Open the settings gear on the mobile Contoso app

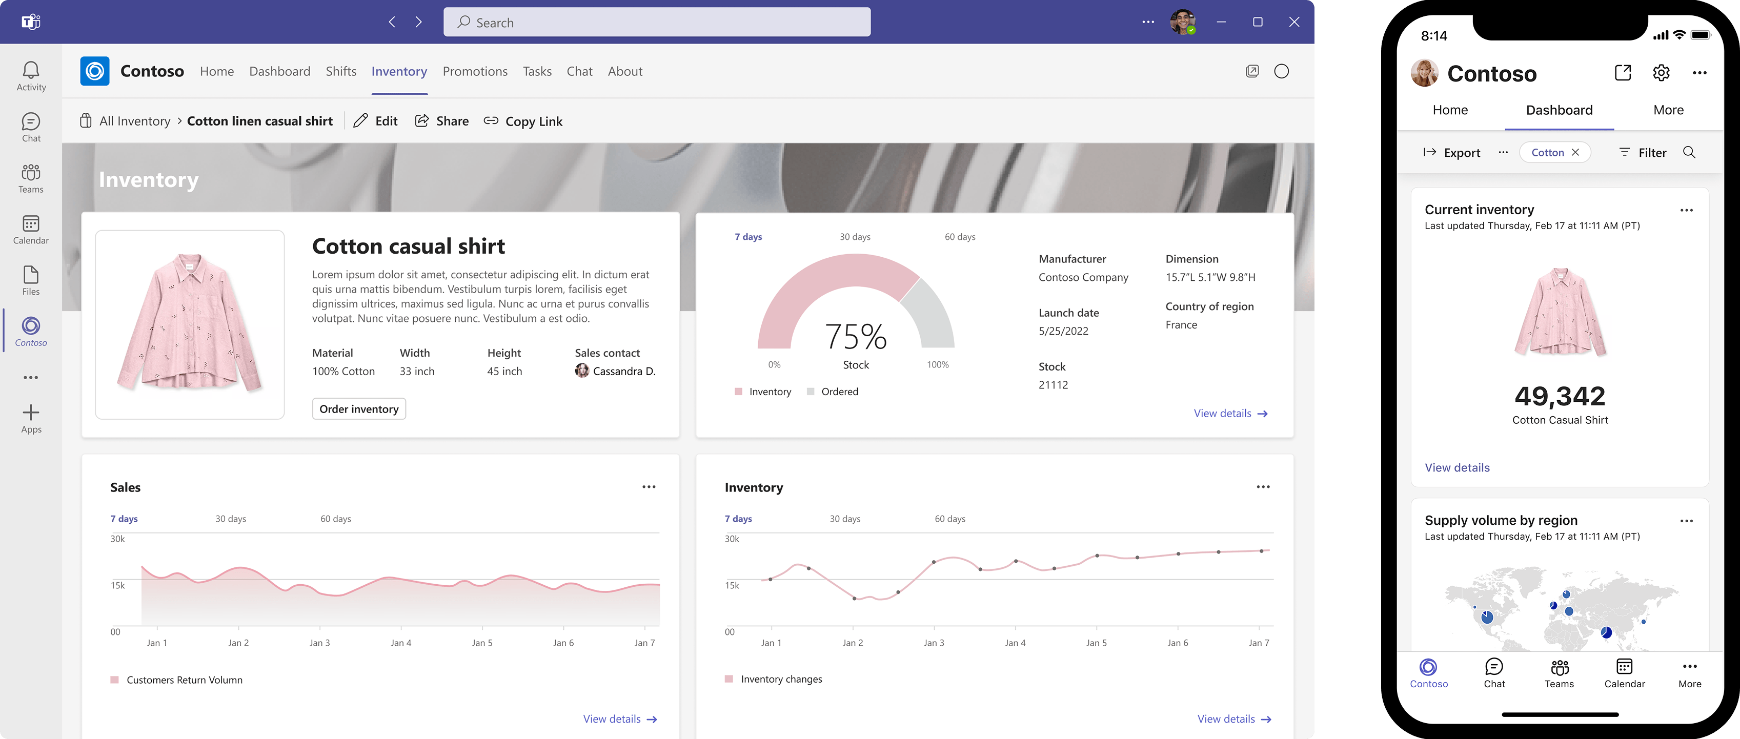tap(1661, 73)
